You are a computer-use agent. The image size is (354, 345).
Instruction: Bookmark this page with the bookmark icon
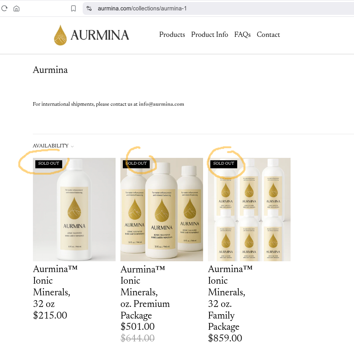click(x=73, y=8)
